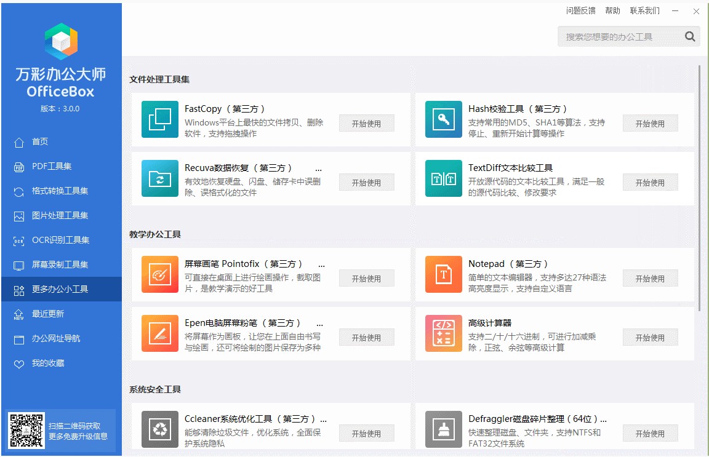Select the FastCopy tool icon
This screenshot has width=709, height=457.
coord(159,120)
